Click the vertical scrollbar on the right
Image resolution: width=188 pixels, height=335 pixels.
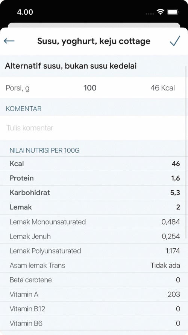tap(186, 152)
